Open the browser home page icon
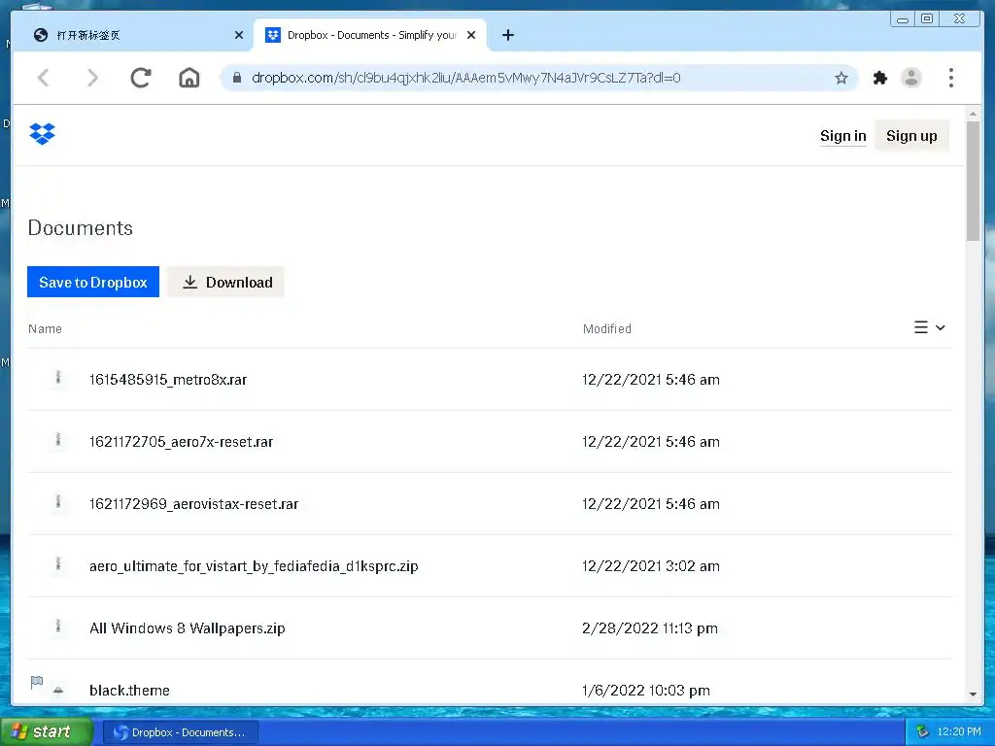 click(x=189, y=78)
